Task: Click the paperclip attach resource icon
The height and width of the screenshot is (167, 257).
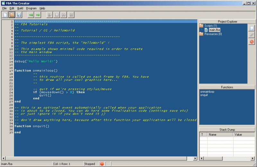Action: (252, 35)
